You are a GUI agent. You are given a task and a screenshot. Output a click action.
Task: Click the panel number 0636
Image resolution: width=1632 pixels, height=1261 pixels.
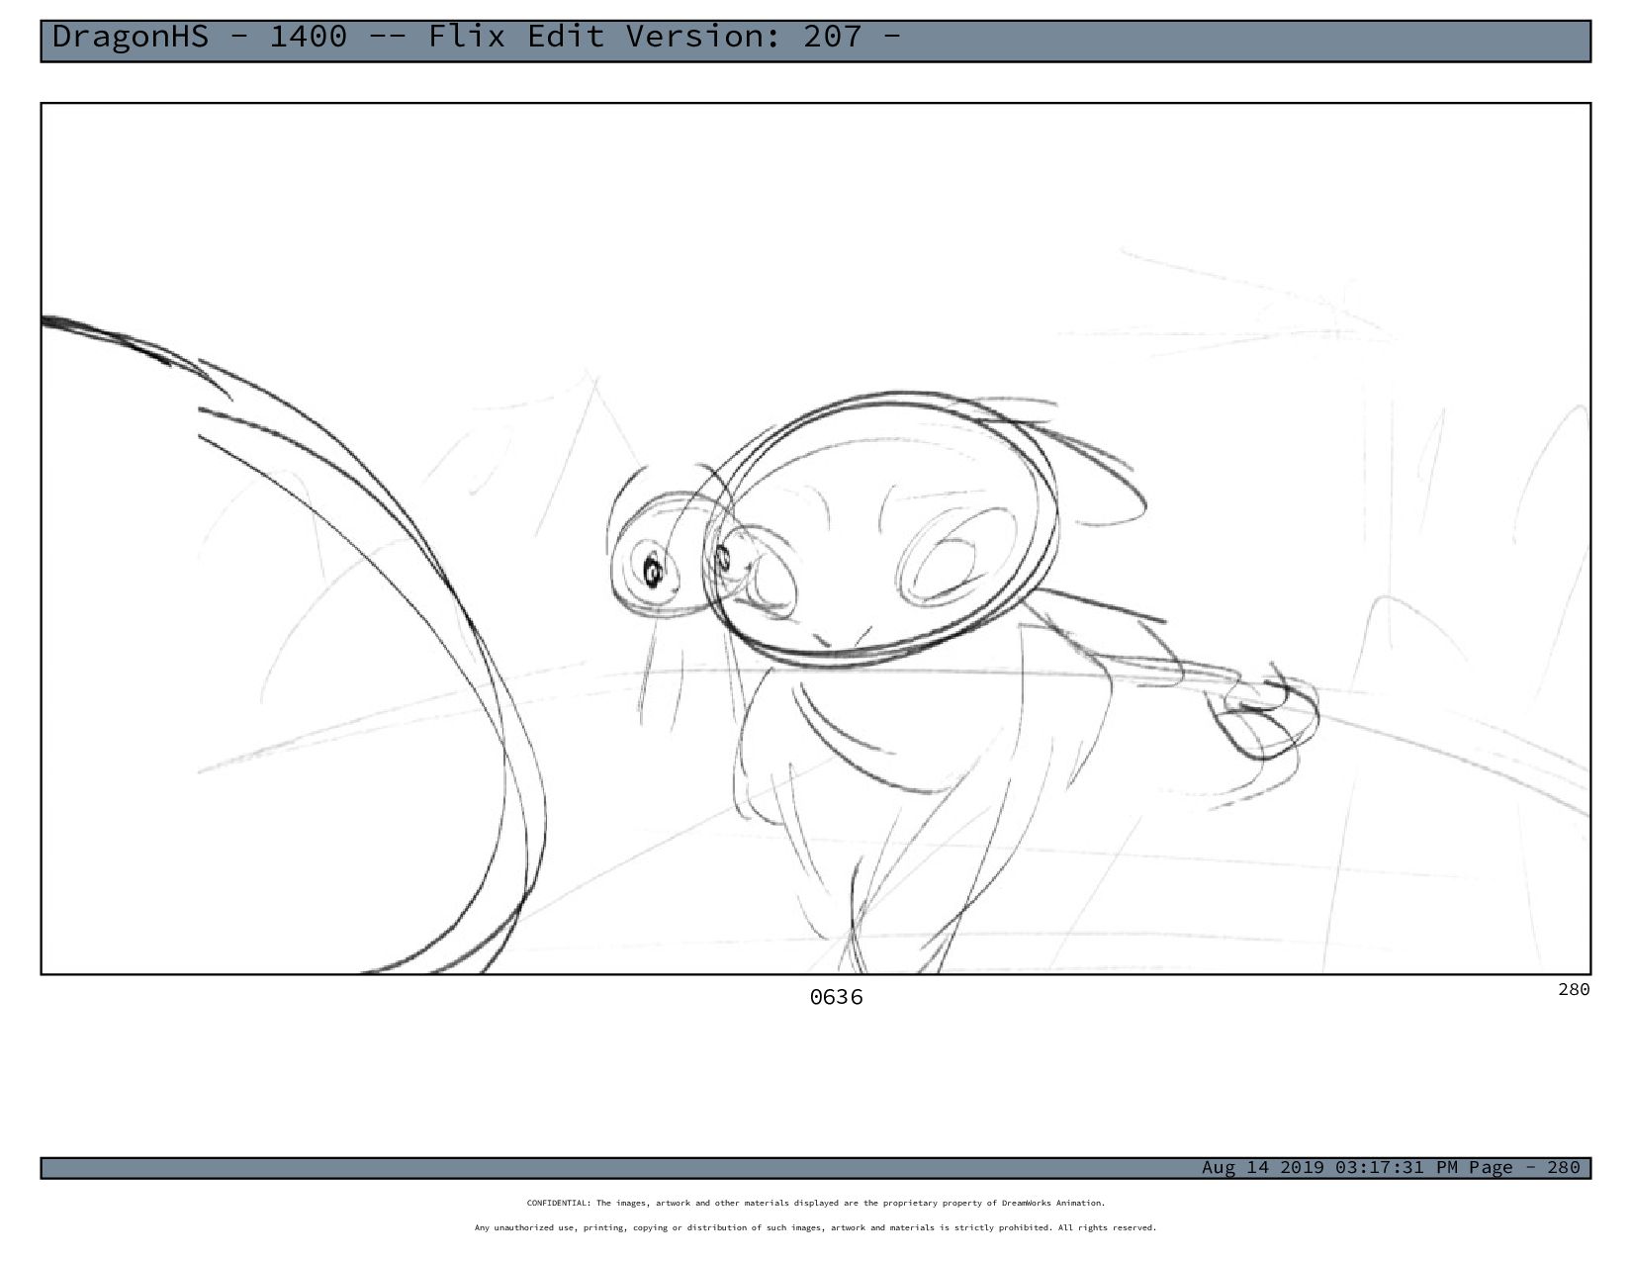tap(836, 997)
